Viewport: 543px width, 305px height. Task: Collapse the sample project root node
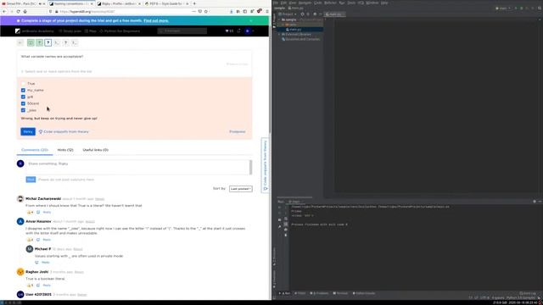click(x=279, y=19)
